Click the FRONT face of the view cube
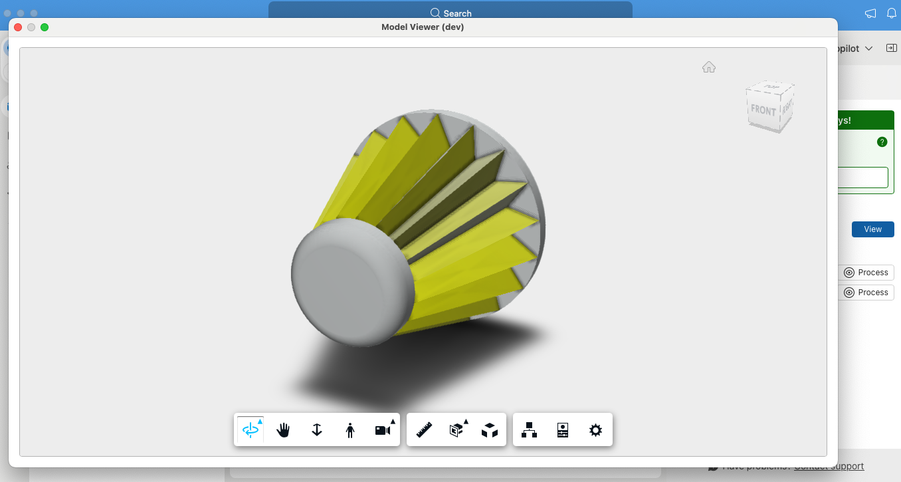This screenshot has height=482, width=901. coord(763,110)
